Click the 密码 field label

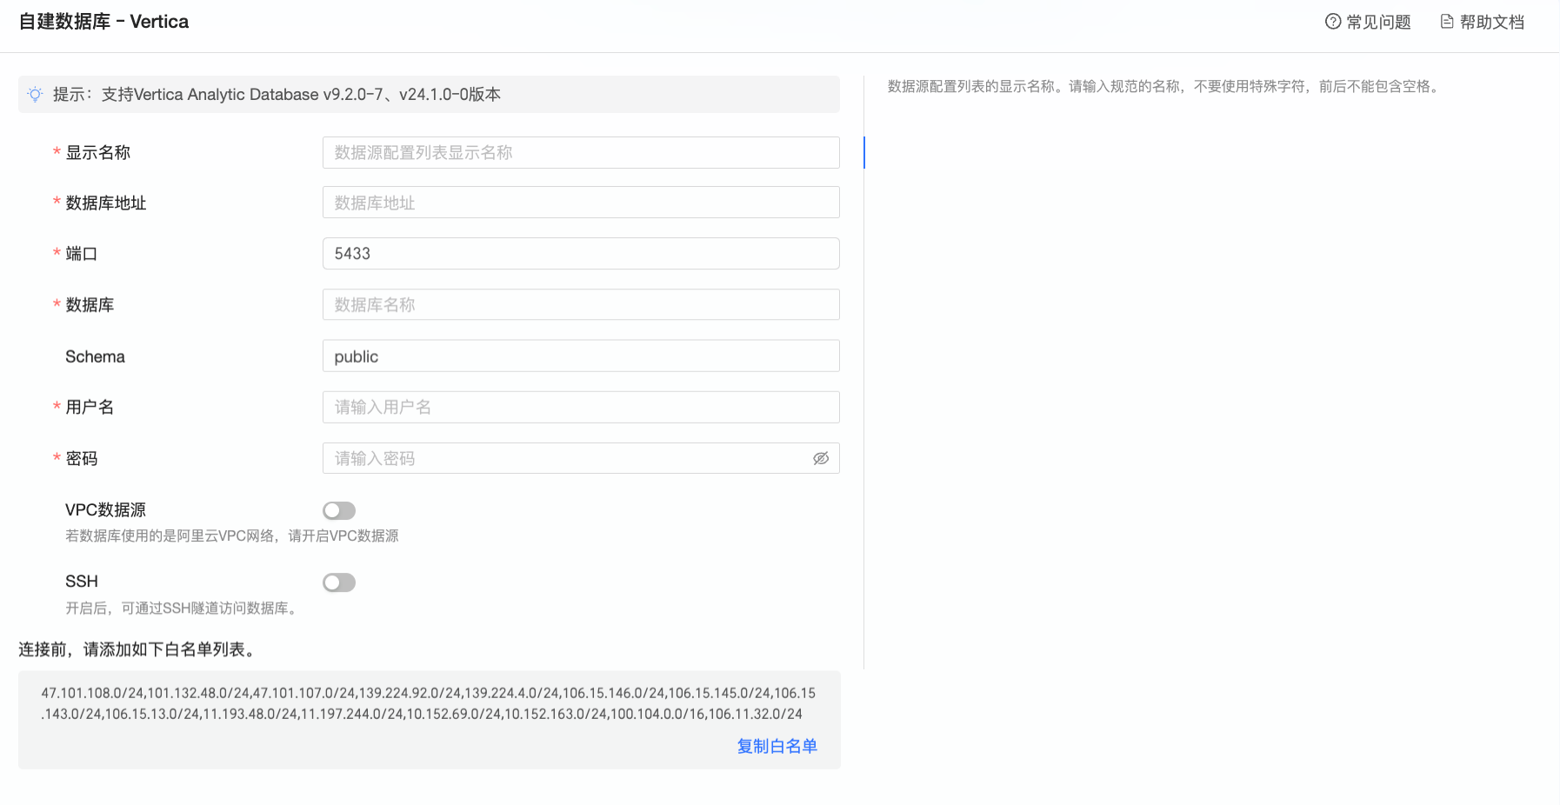[81, 458]
